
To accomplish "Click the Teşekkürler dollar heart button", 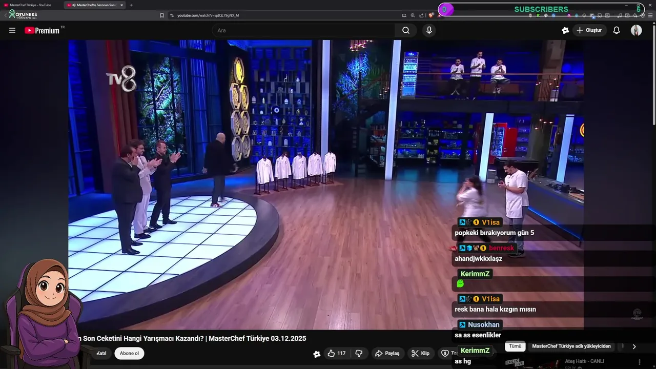I will 445,353.
